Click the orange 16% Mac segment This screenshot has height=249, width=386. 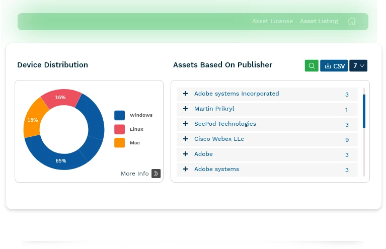(33, 120)
